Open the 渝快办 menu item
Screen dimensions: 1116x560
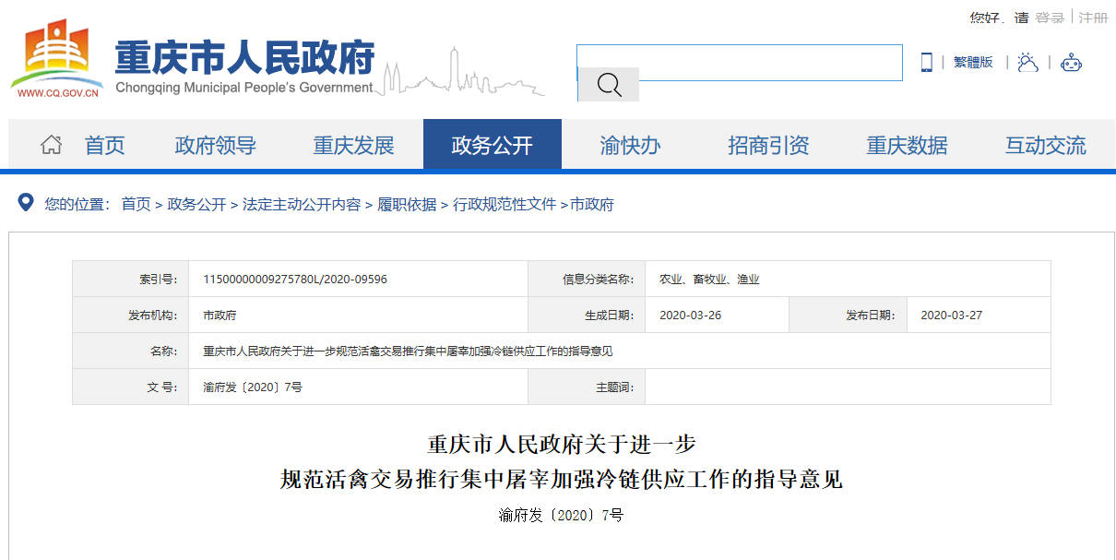pos(631,145)
